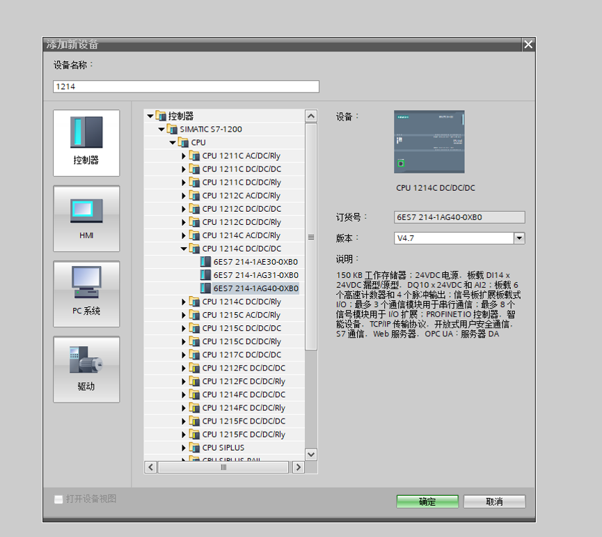Click the SIMATIC S7-1200 folder icon
Image resolution: width=602 pixels, height=537 pixels.
click(x=172, y=129)
